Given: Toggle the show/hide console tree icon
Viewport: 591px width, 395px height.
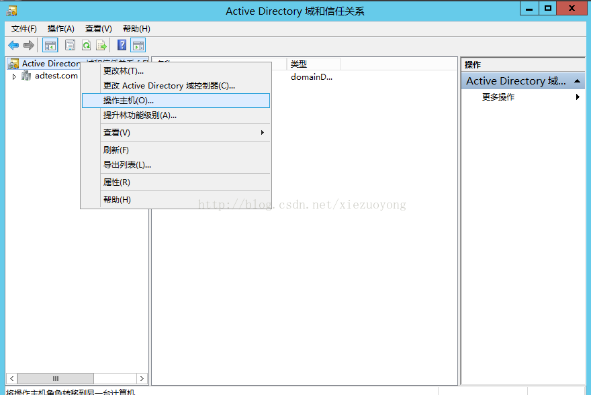Looking at the screenshot, I should [x=50, y=46].
